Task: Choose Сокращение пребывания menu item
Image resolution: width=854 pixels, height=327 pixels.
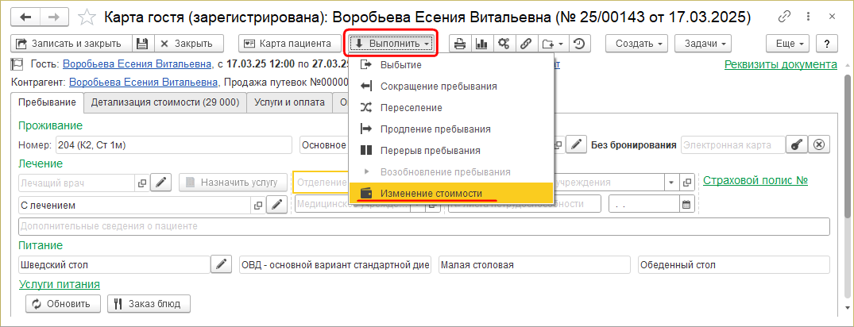Action: [451, 86]
